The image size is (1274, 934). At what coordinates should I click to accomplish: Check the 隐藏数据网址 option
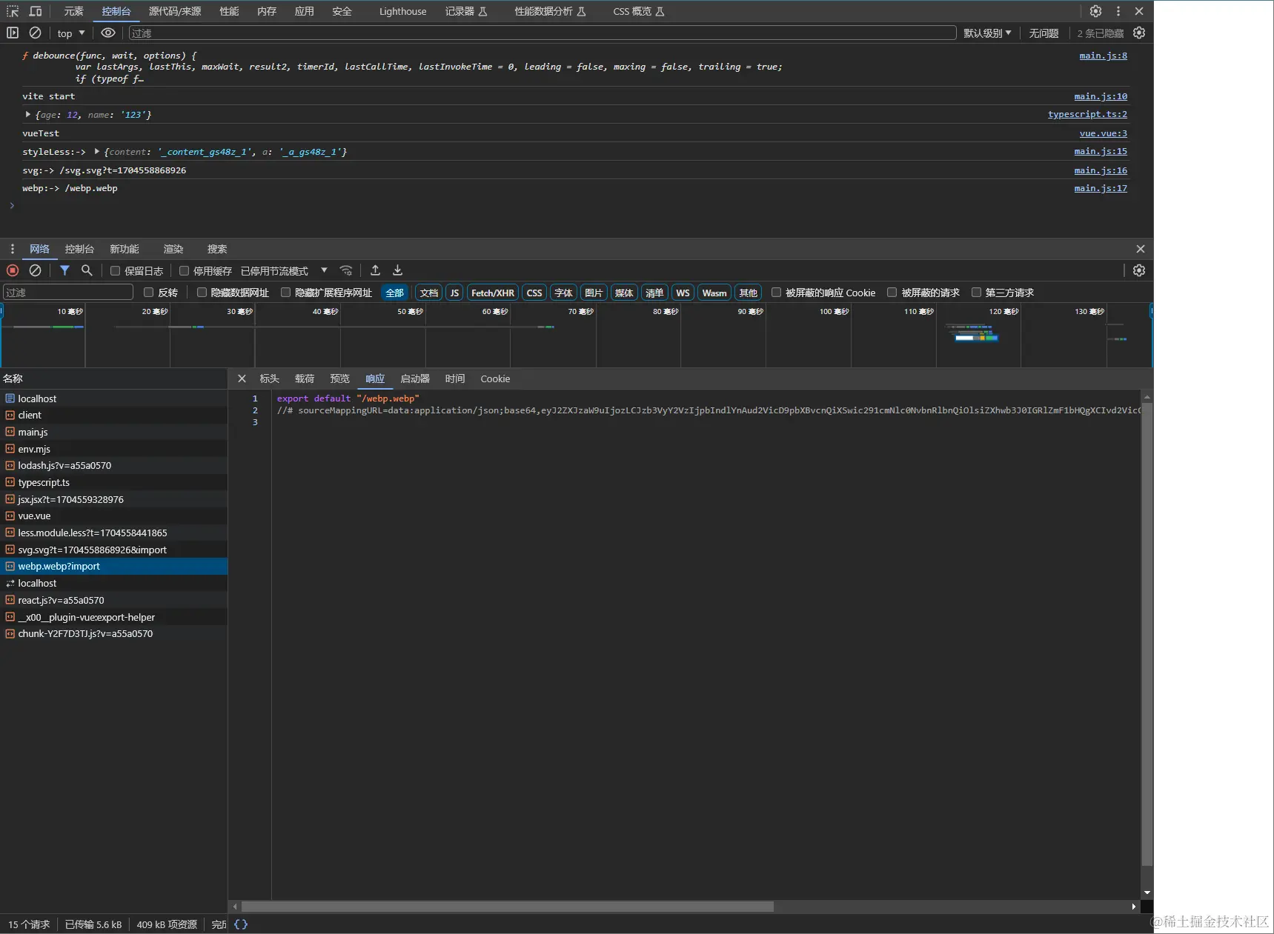point(201,293)
